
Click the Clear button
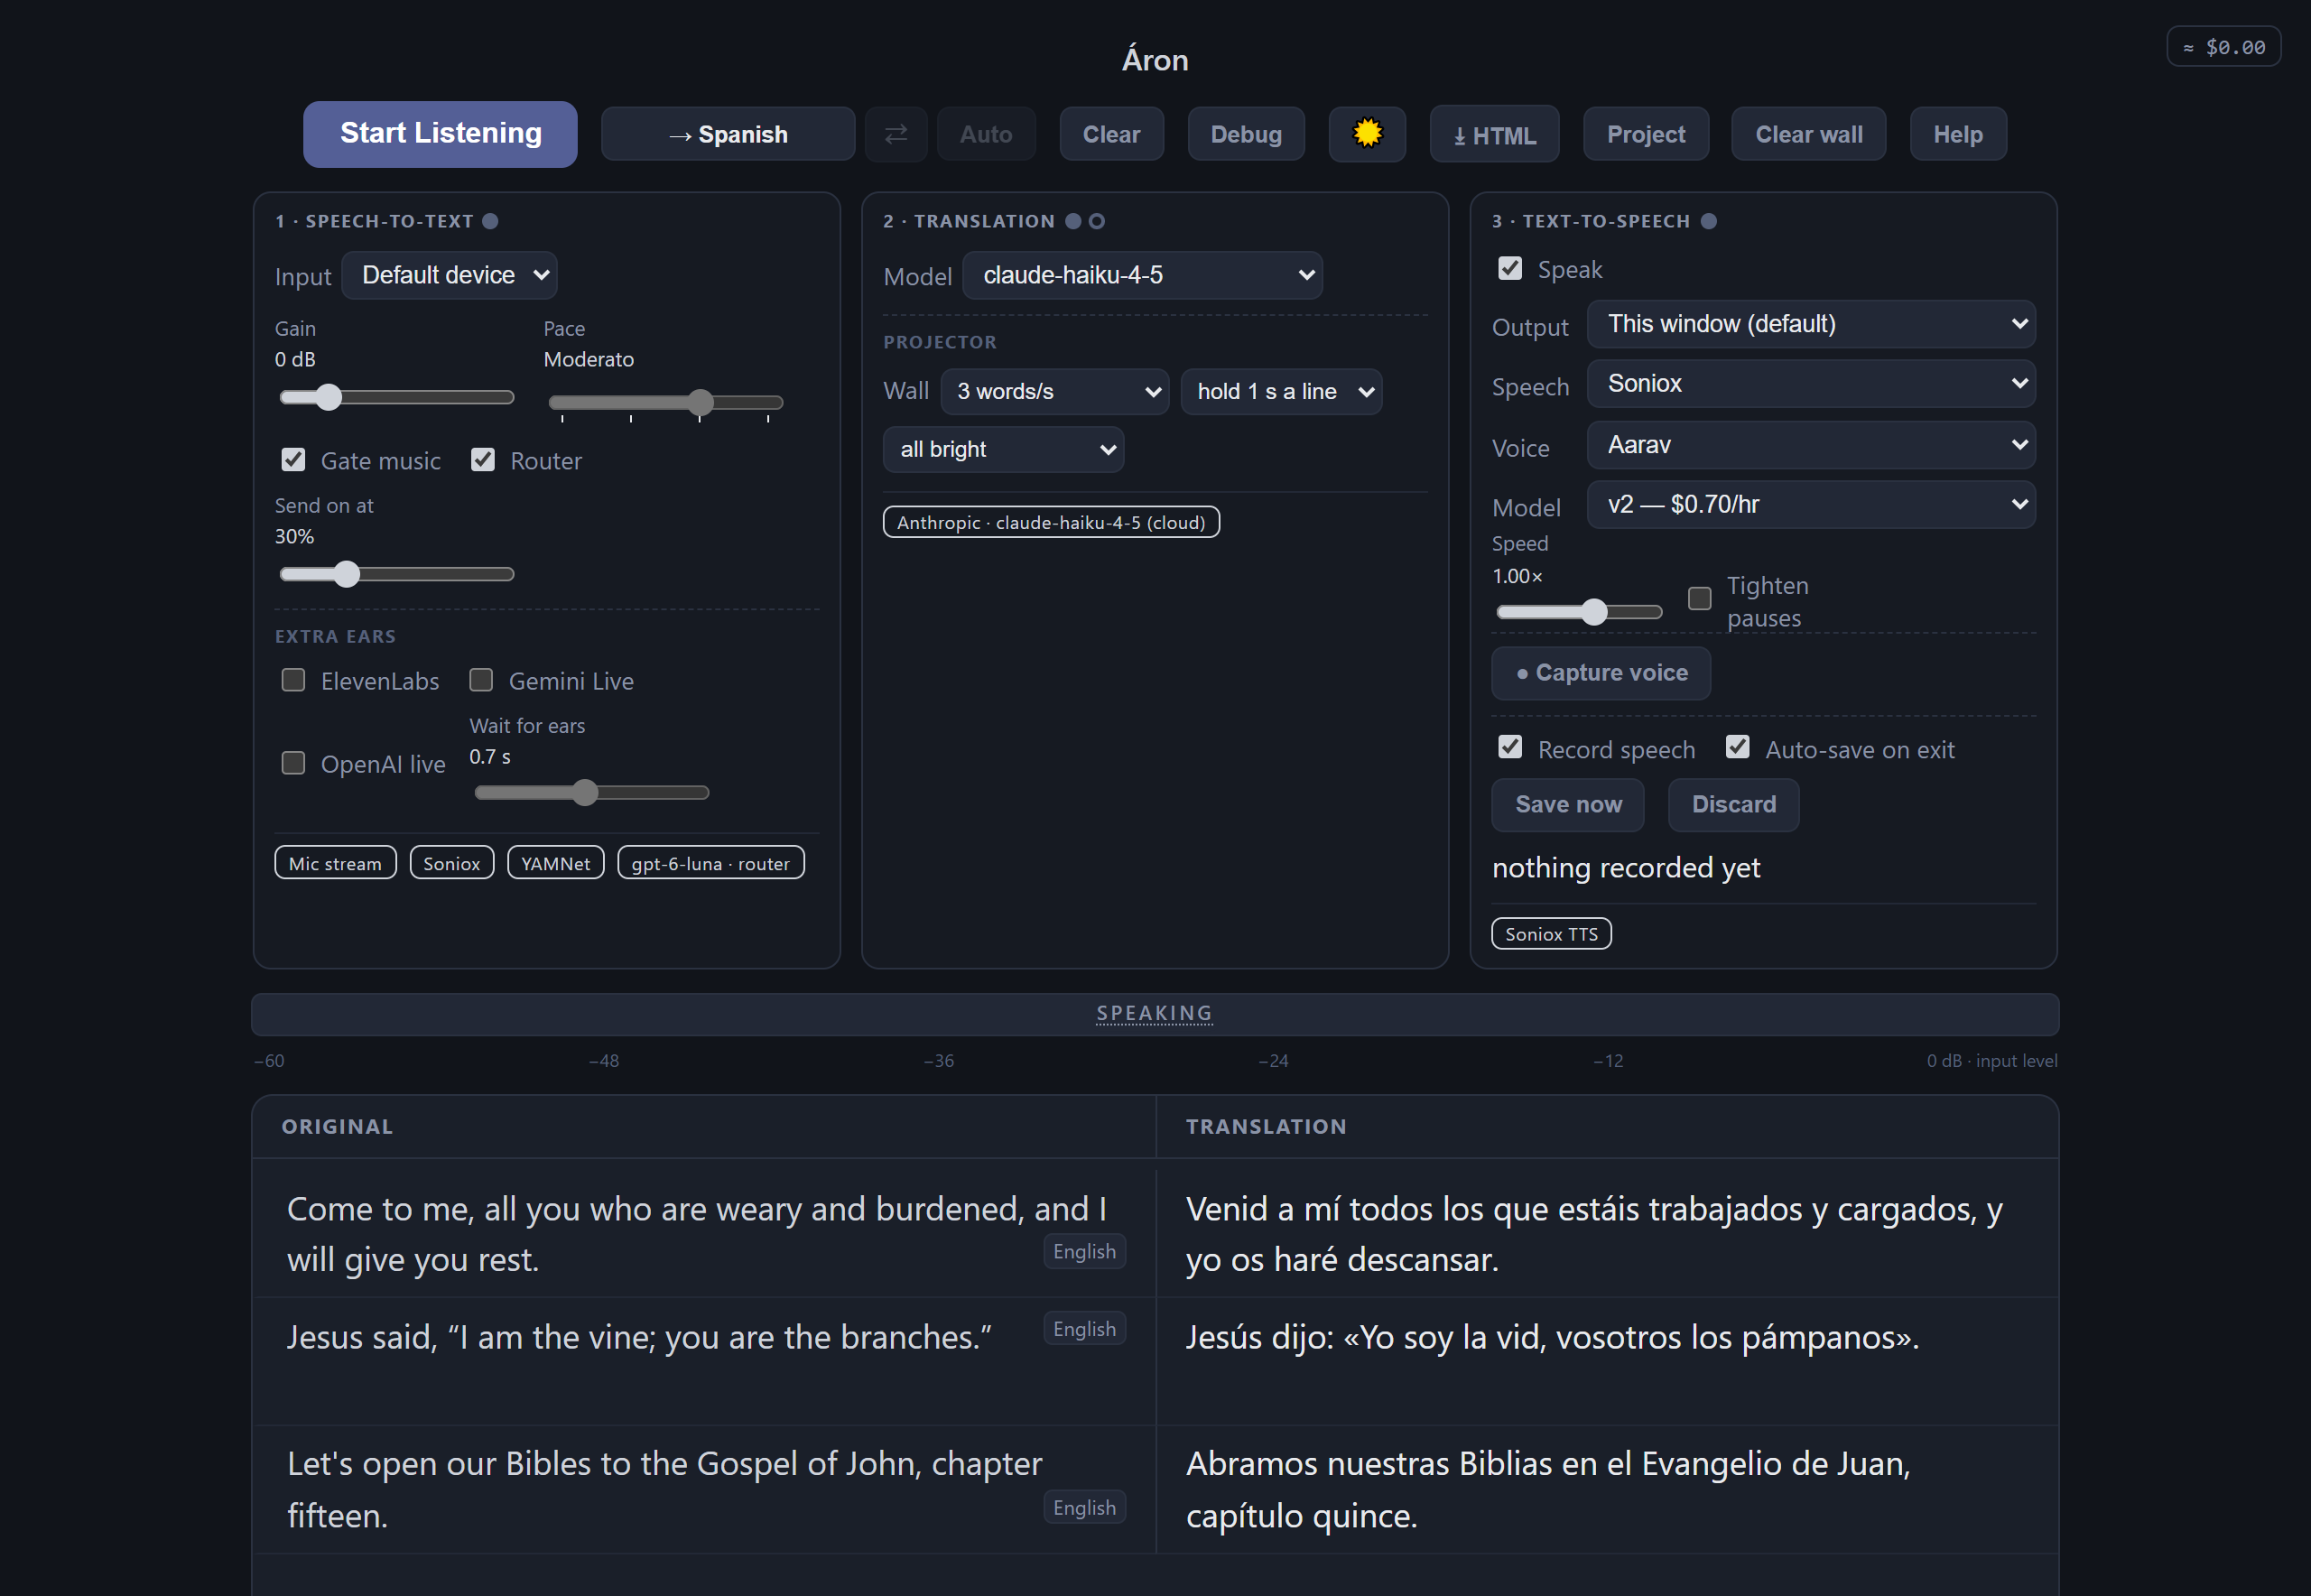tap(1111, 134)
